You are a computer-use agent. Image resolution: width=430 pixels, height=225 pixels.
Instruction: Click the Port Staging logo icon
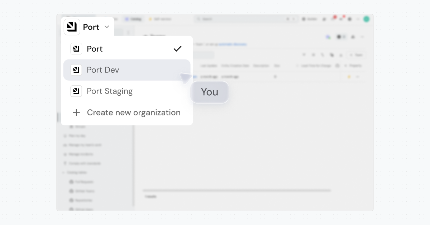coord(76,91)
